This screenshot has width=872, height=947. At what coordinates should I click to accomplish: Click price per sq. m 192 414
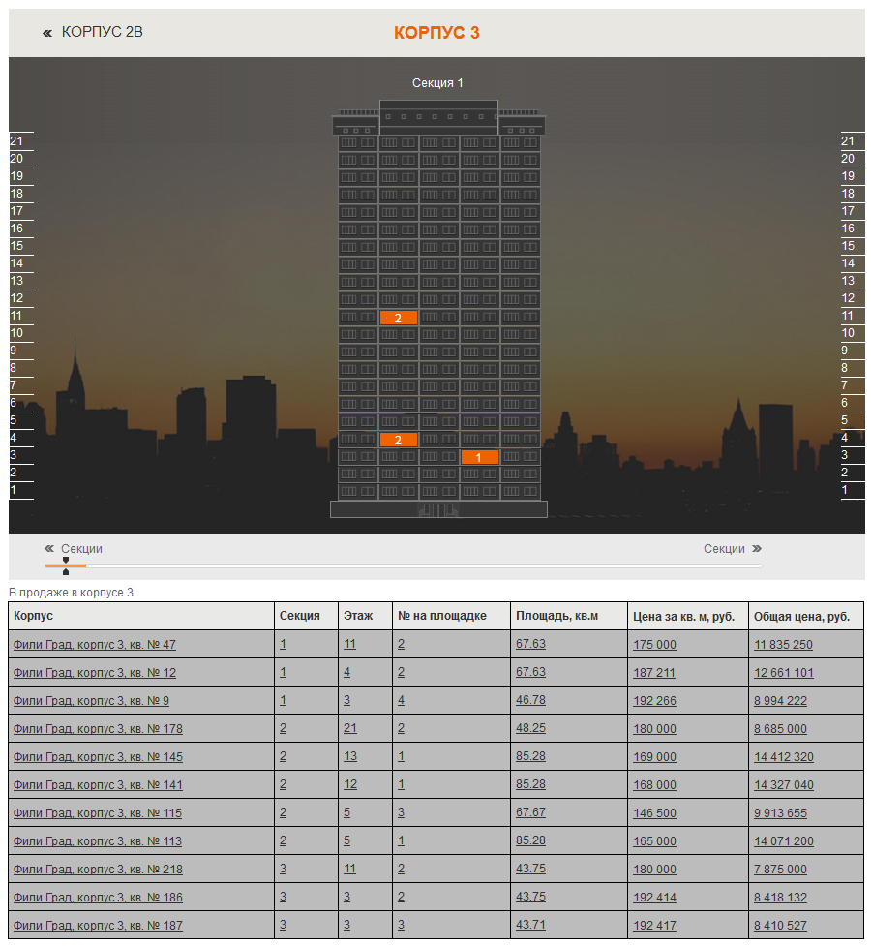pos(655,898)
